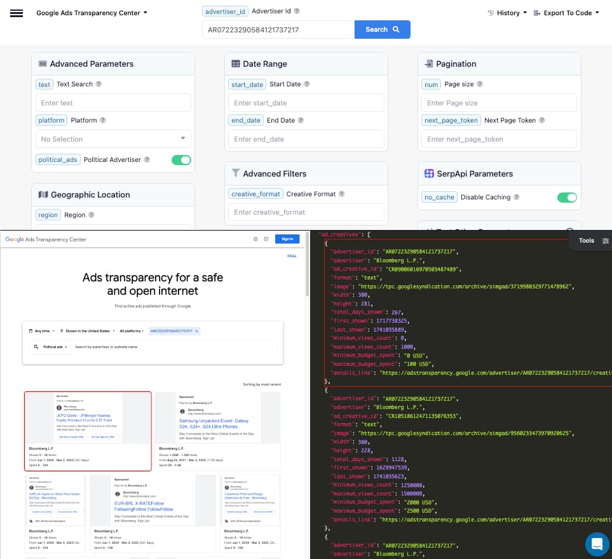This screenshot has height=559, width=612.
Task: Click the Text Search help icon
Action: tap(99, 84)
